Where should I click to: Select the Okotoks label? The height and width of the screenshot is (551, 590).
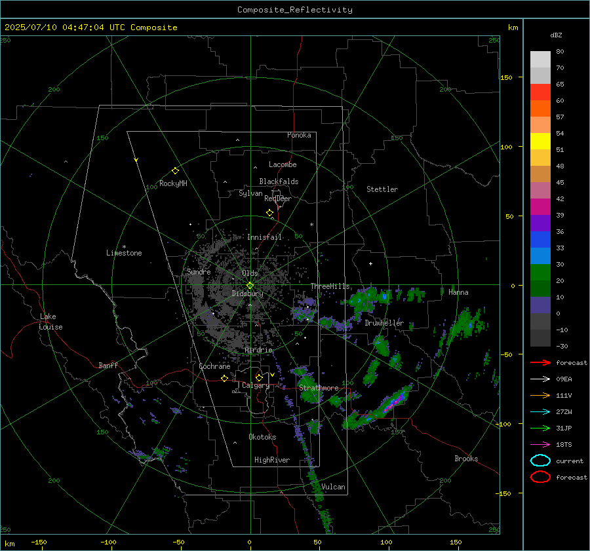262,437
